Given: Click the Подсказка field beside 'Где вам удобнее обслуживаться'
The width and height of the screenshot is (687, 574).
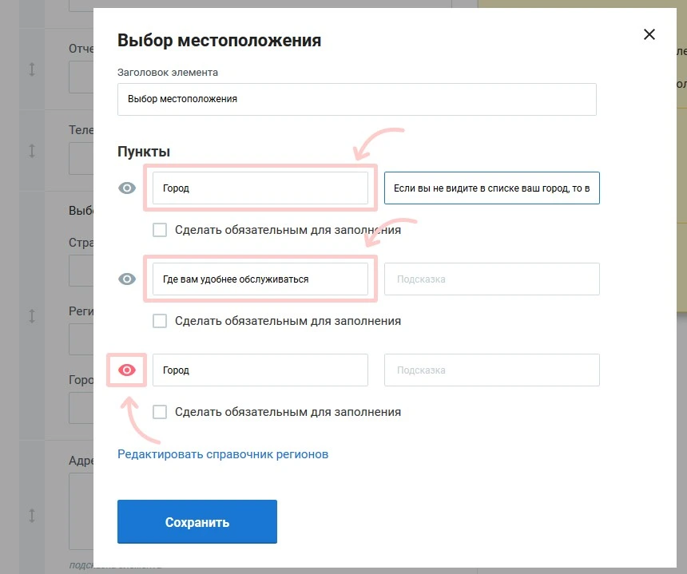Looking at the screenshot, I should click(x=491, y=279).
